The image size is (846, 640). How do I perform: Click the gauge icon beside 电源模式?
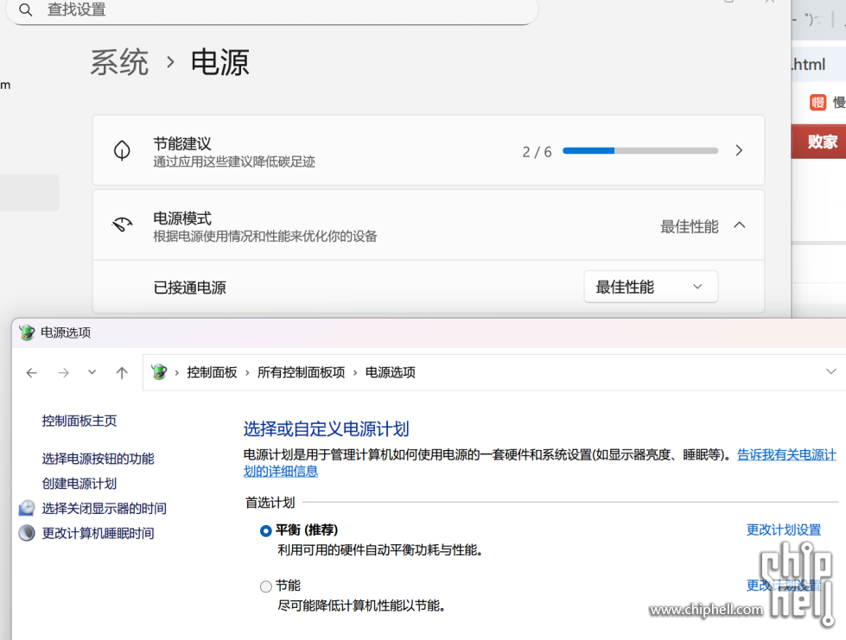123,225
